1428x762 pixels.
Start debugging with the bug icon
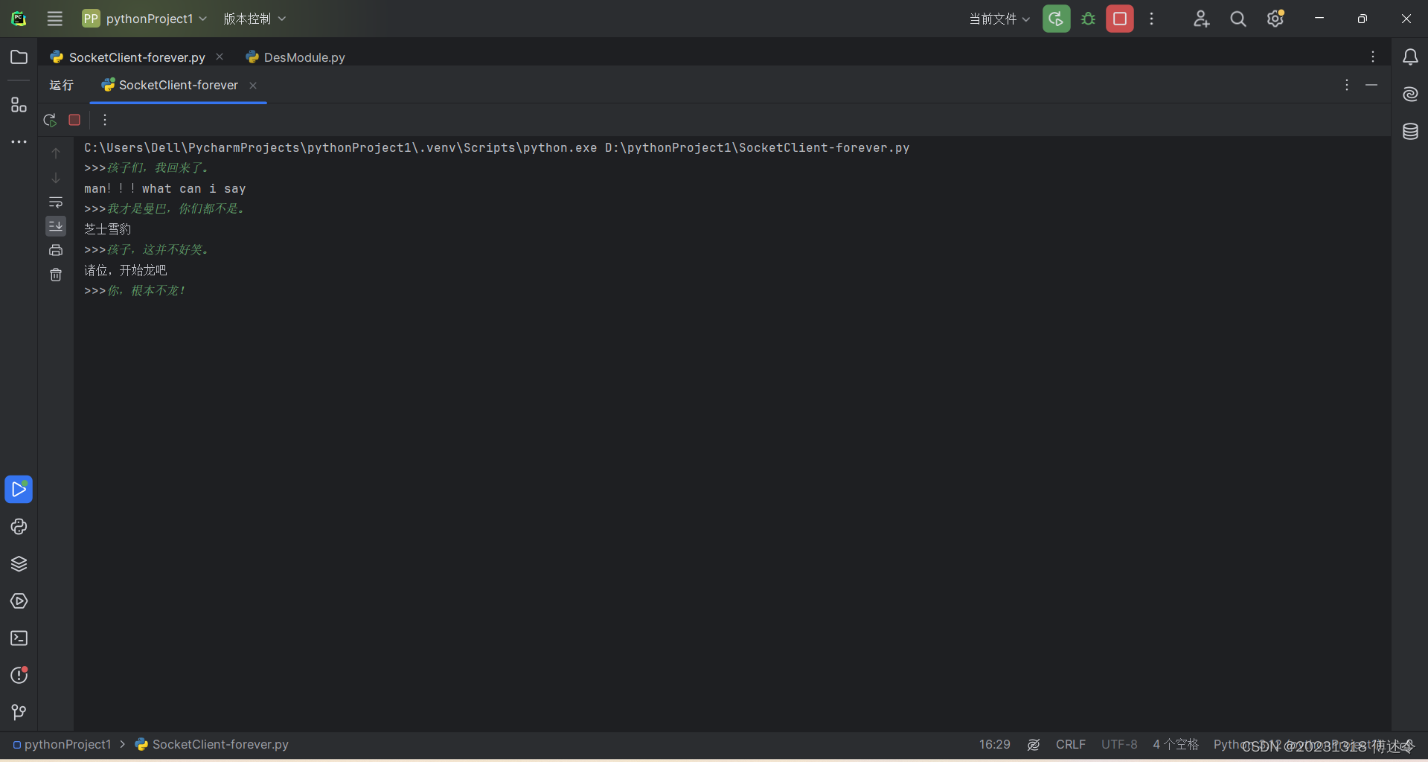tap(1088, 19)
